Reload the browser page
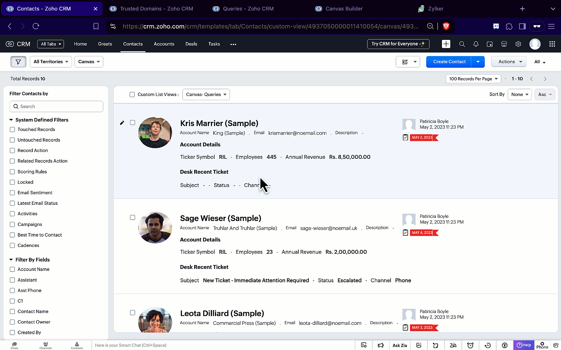This screenshot has height=350, width=561. (x=36, y=26)
